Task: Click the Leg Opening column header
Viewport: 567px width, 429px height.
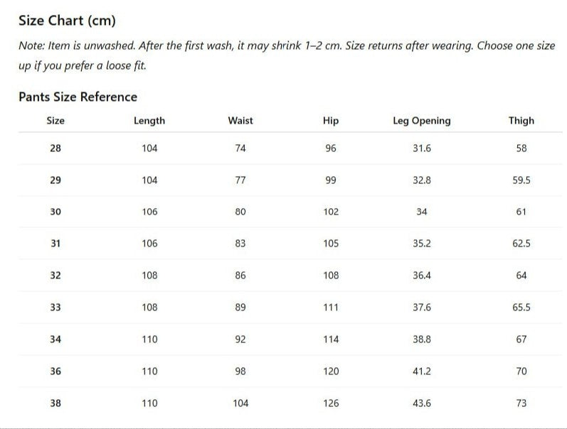Action: [x=422, y=121]
